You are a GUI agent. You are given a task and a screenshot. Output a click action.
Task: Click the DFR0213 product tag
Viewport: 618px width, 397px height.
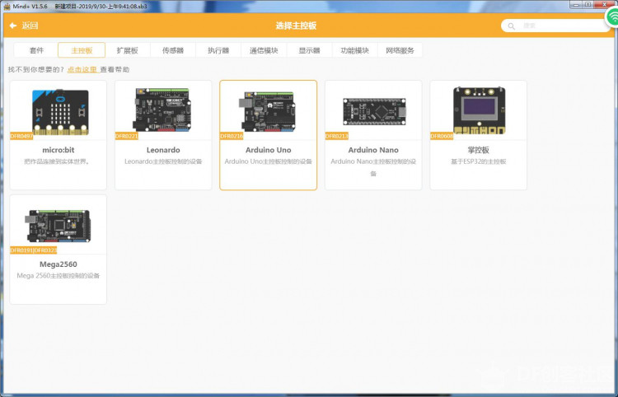click(336, 136)
